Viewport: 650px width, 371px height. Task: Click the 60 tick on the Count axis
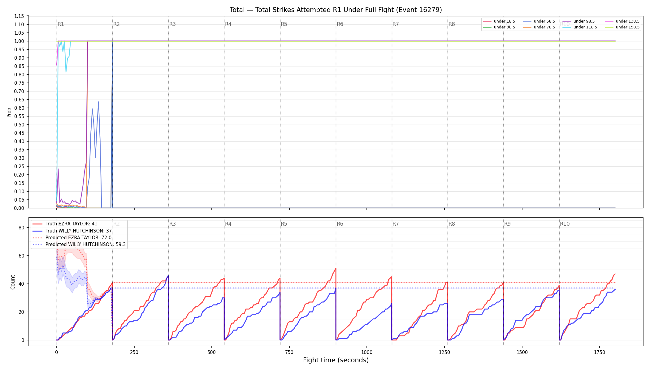tap(21, 256)
